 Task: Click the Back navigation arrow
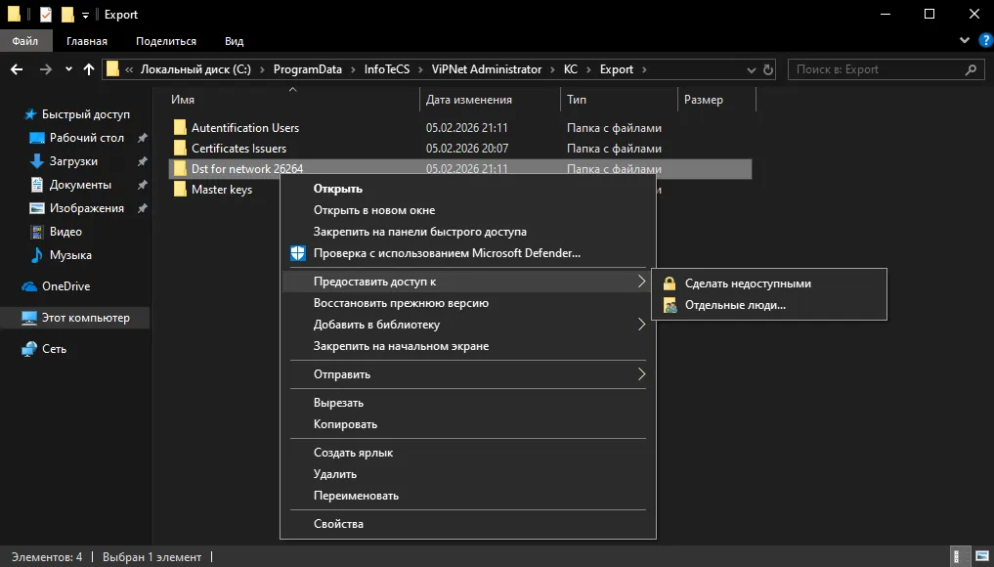[18, 69]
